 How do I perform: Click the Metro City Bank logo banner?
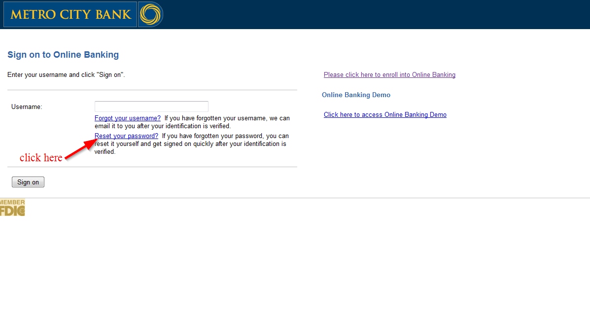70,14
